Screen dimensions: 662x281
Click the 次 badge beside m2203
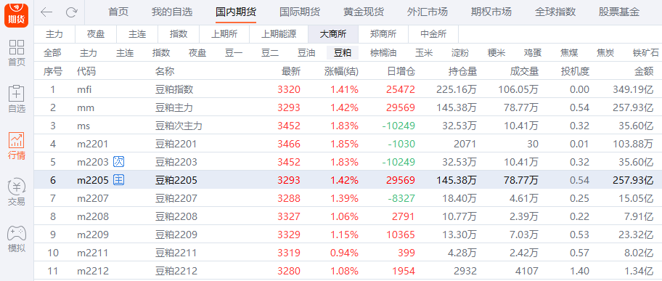click(118, 162)
